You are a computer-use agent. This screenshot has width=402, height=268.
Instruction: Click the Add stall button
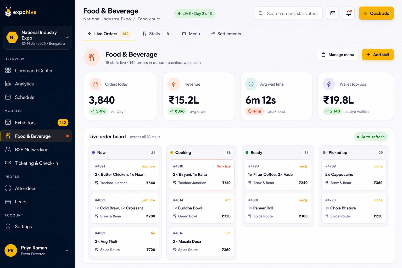click(378, 55)
